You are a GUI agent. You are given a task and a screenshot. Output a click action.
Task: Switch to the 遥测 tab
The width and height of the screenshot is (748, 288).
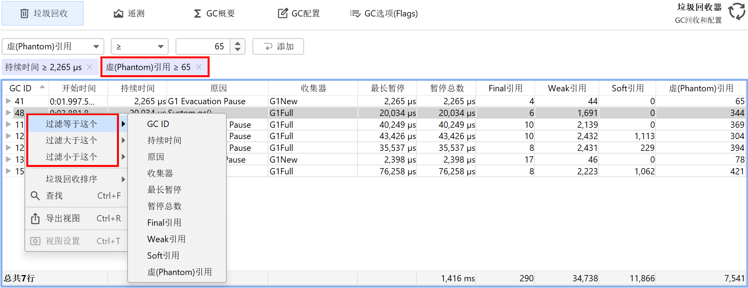click(x=129, y=13)
